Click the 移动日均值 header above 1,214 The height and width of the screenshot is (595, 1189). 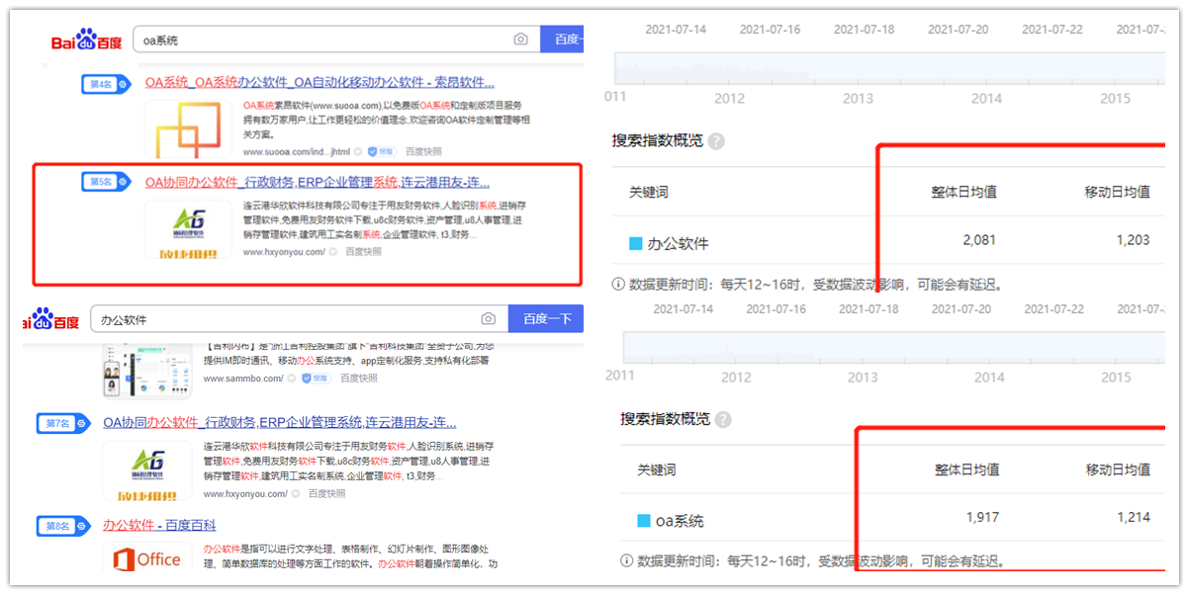click(1119, 469)
